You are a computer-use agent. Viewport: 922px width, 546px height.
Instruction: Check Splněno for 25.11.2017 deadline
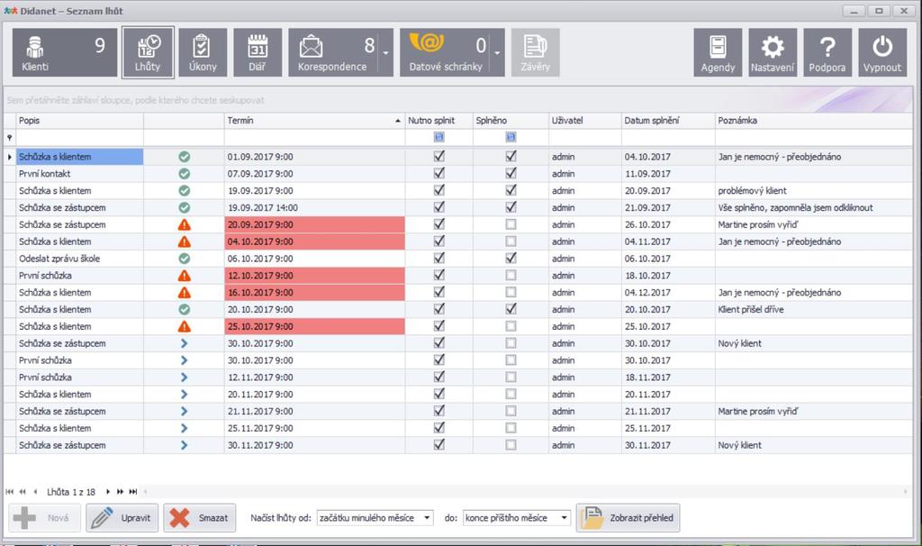[511, 428]
